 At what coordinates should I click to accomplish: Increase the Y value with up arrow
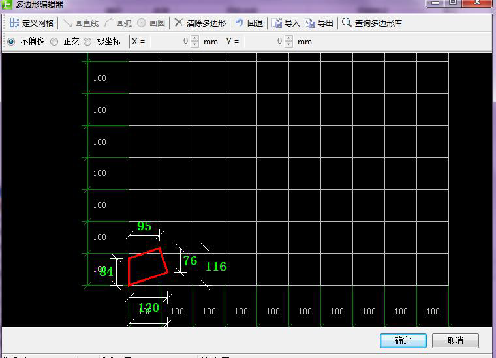point(289,38)
